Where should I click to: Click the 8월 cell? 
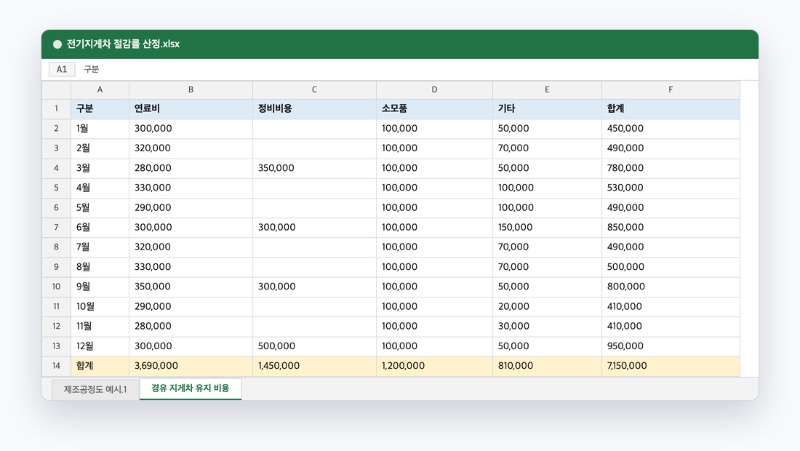point(100,268)
